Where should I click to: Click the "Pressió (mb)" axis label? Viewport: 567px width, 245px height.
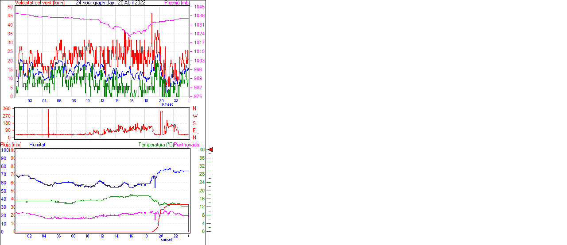coord(177,3)
